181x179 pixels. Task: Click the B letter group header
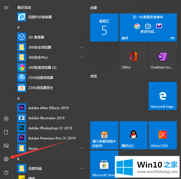coord(18,159)
